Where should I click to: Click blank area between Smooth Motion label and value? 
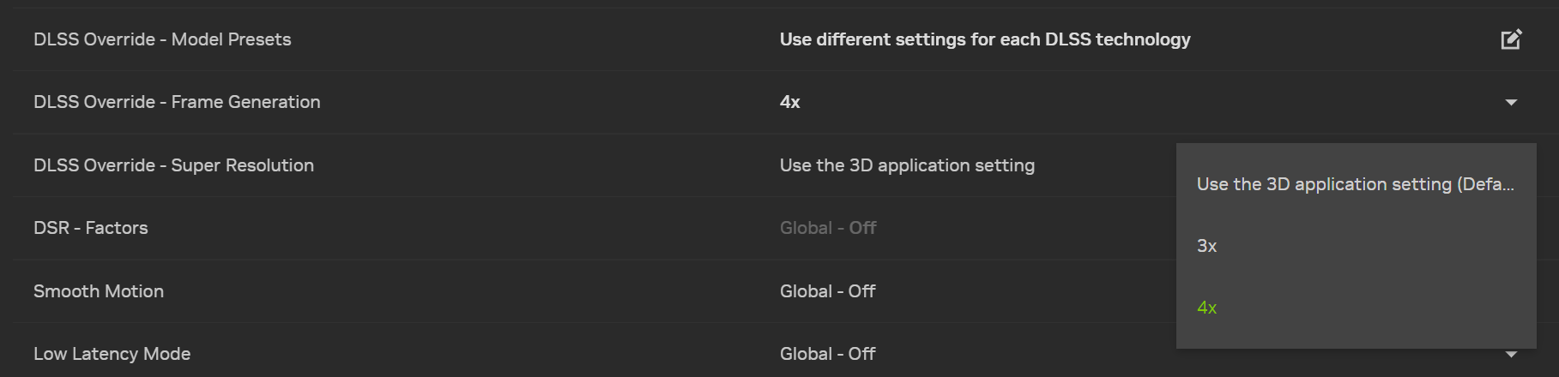(x=472, y=291)
